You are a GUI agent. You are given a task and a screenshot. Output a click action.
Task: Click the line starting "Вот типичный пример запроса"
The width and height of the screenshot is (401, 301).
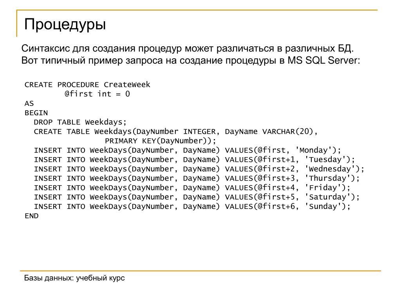pos(191,60)
